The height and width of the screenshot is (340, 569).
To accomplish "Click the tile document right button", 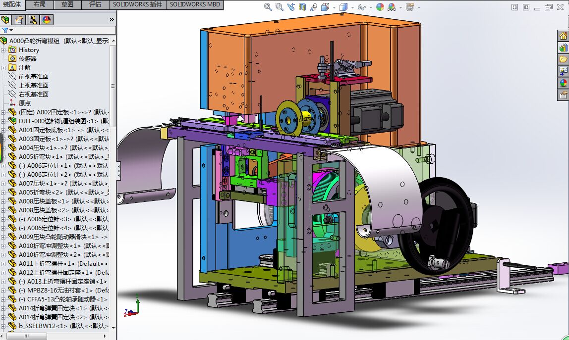I will click(526, 7).
